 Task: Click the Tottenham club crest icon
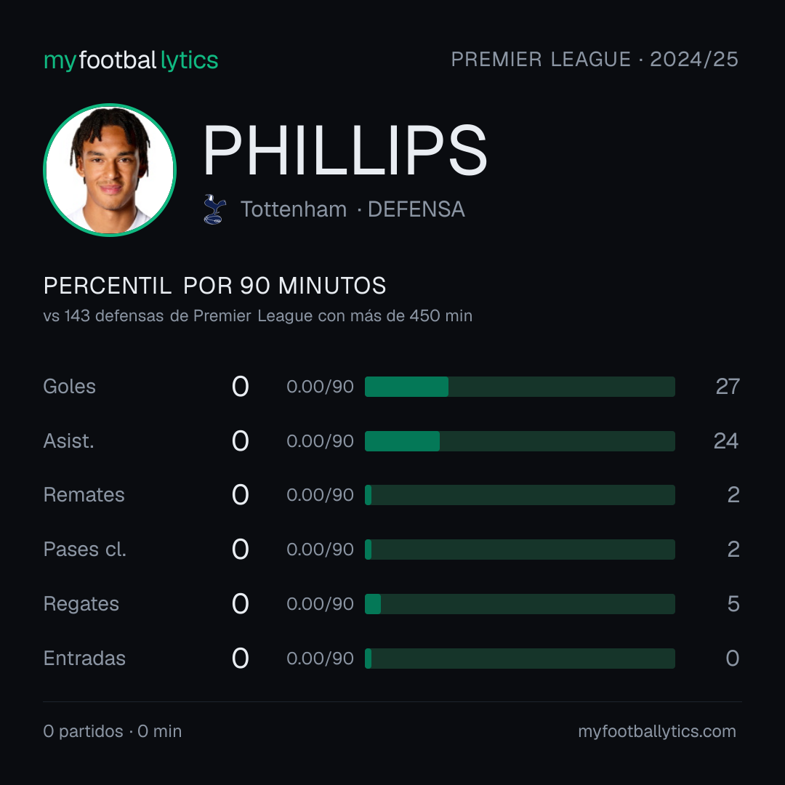pos(214,209)
